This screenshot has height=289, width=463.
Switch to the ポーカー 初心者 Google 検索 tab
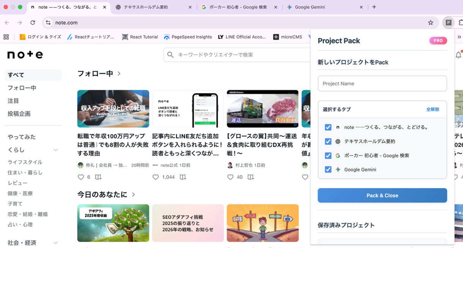[x=238, y=7]
